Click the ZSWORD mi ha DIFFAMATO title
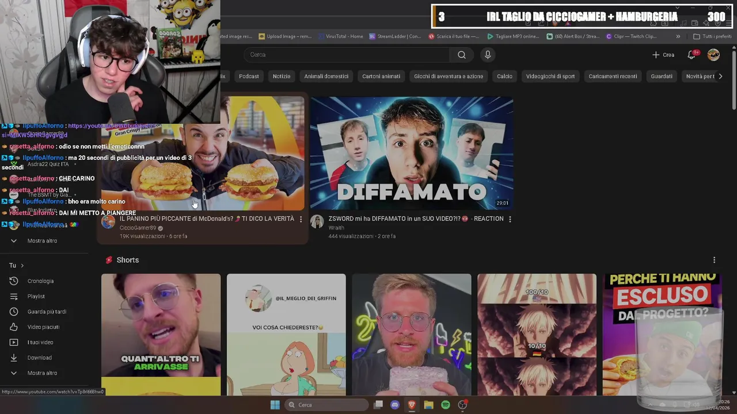 point(416,219)
